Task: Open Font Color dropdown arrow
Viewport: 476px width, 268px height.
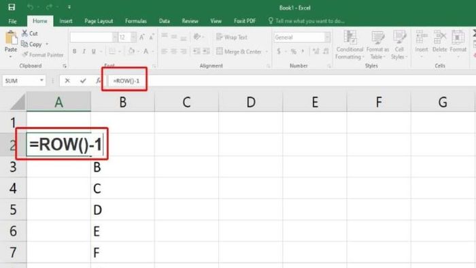Action: [153, 51]
